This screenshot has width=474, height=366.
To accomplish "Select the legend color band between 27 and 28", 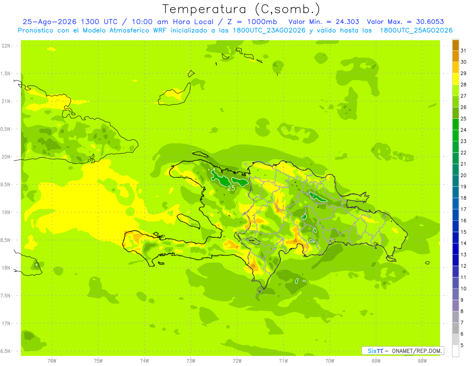I will pos(455,90).
